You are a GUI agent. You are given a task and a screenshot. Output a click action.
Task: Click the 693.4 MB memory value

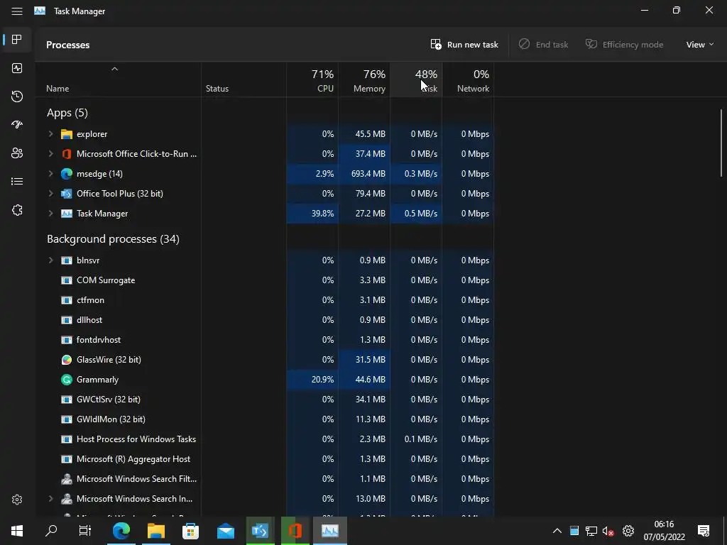tap(368, 174)
